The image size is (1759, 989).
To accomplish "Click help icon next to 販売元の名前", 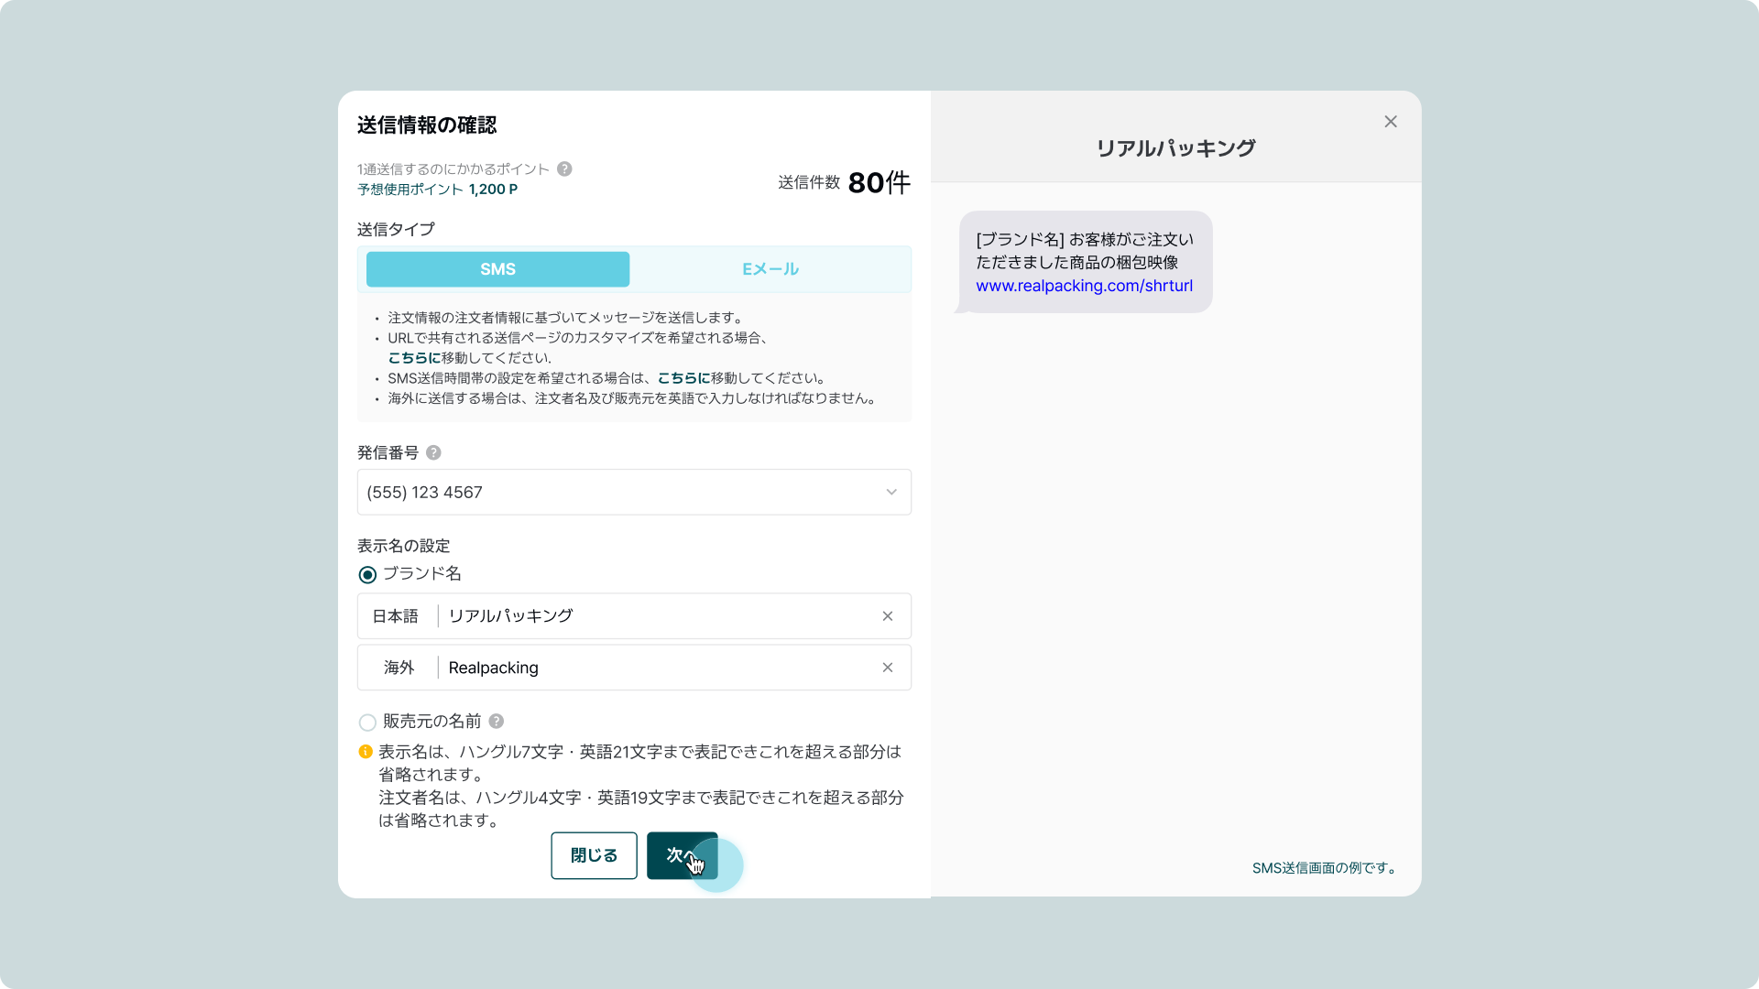I will click(x=496, y=721).
